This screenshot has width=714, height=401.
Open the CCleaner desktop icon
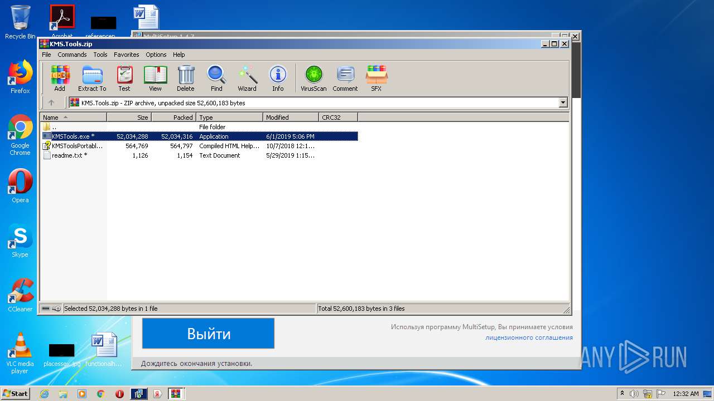coord(20,295)
